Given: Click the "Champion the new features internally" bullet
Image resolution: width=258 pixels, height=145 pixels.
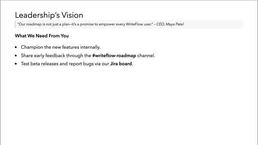Looking at the screenshot, I should pos(61,47).
